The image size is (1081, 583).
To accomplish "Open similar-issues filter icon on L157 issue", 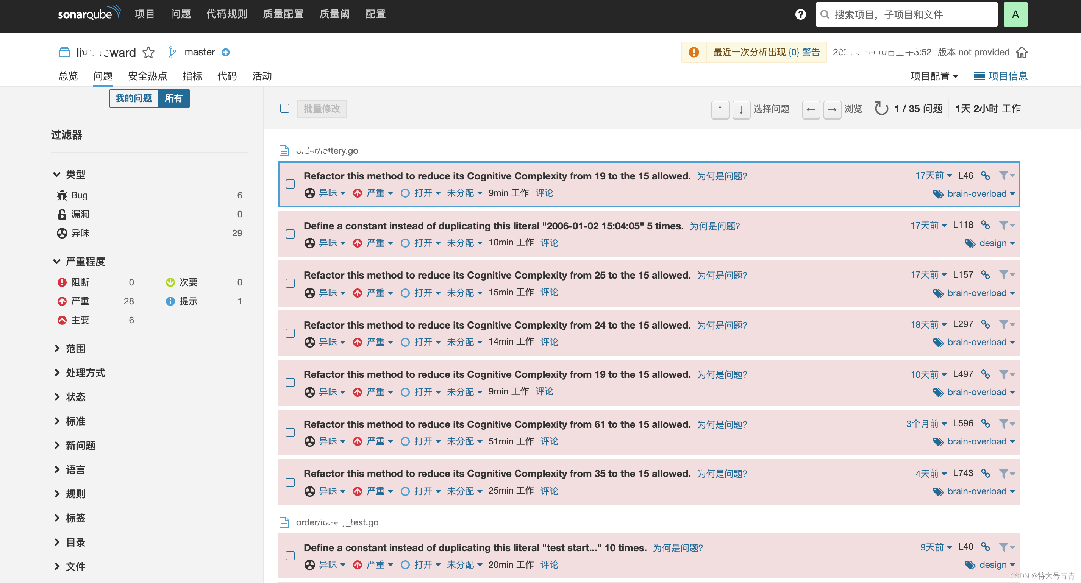I will point(1006,275).
